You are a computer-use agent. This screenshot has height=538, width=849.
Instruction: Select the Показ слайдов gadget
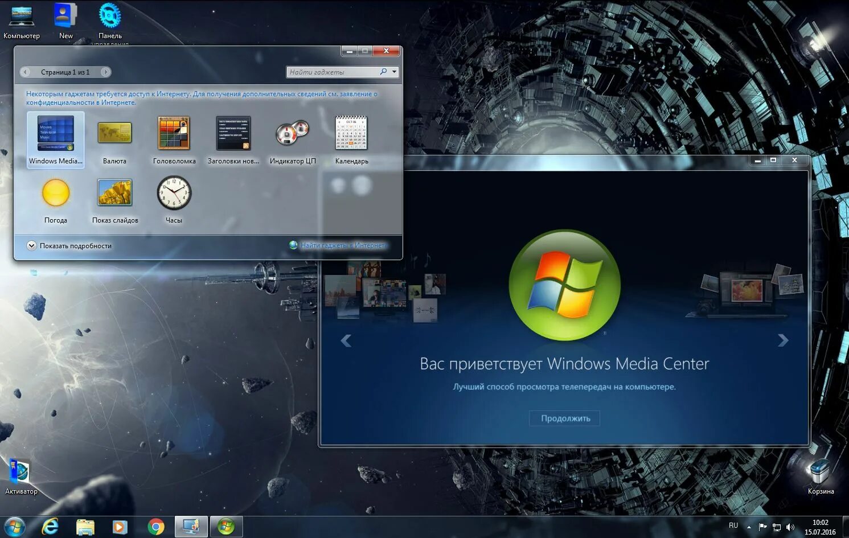[115, 200]
